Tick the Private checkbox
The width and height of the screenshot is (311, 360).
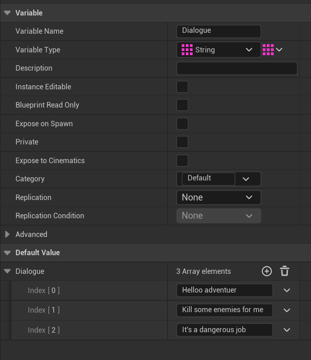coord(182,142)
